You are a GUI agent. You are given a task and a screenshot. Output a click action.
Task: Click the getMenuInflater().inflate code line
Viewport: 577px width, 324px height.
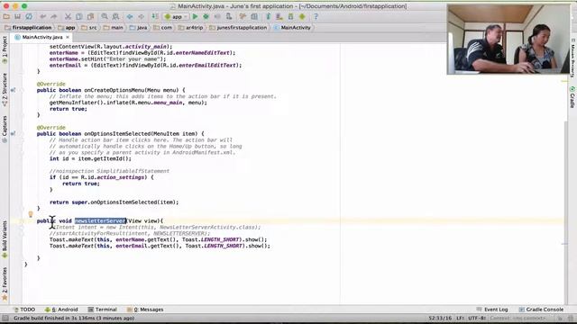128,103
